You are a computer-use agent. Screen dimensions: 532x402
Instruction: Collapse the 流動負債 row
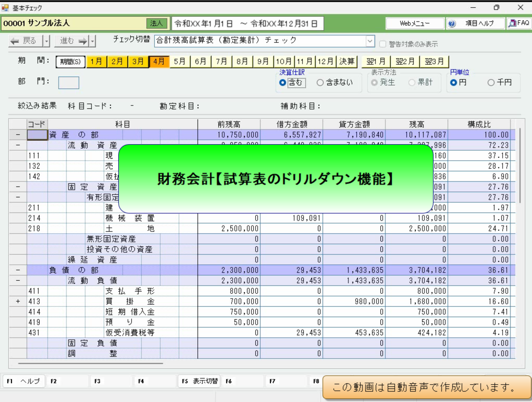coord(18,281)
